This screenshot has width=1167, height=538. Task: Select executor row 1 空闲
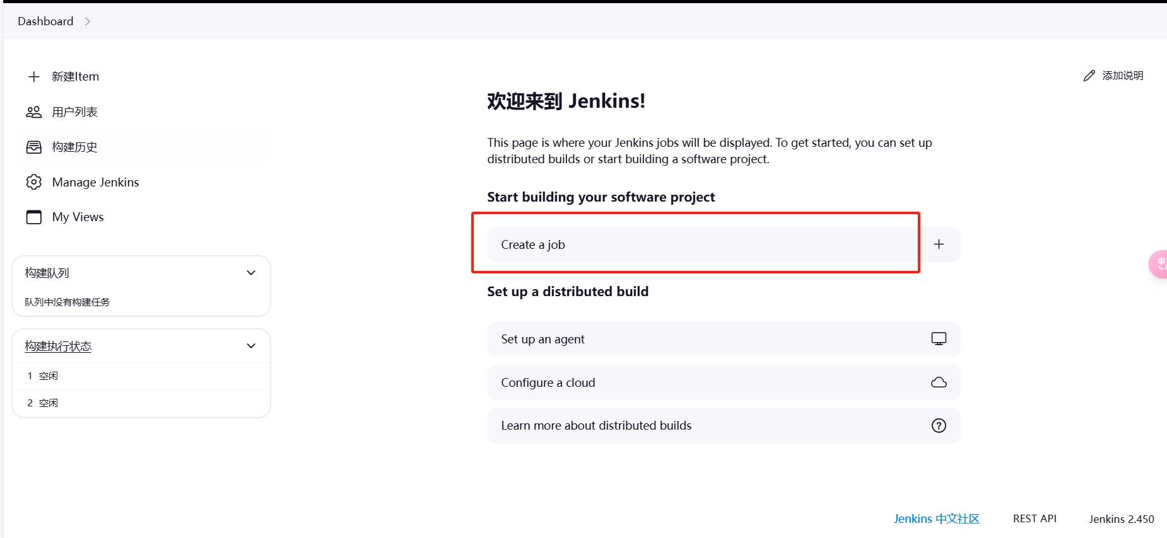141,376
